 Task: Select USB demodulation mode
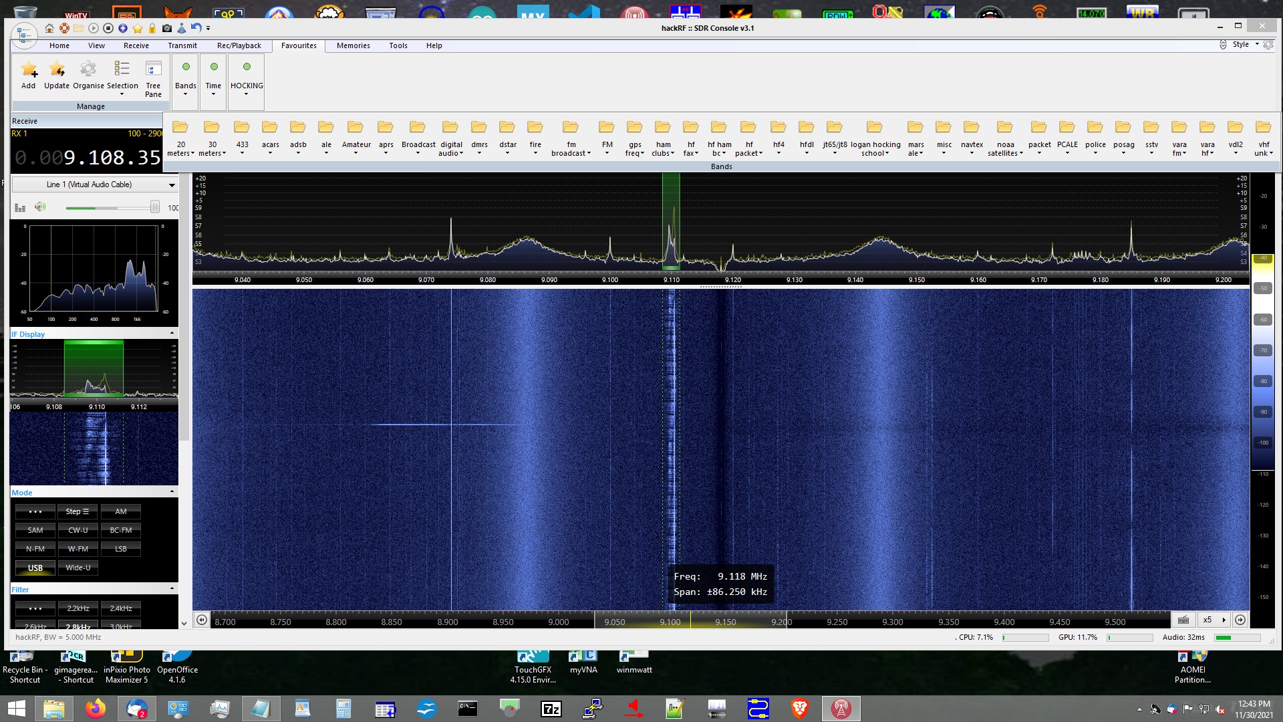coord(35,568)
